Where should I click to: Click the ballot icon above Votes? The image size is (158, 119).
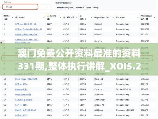(81, 16)
